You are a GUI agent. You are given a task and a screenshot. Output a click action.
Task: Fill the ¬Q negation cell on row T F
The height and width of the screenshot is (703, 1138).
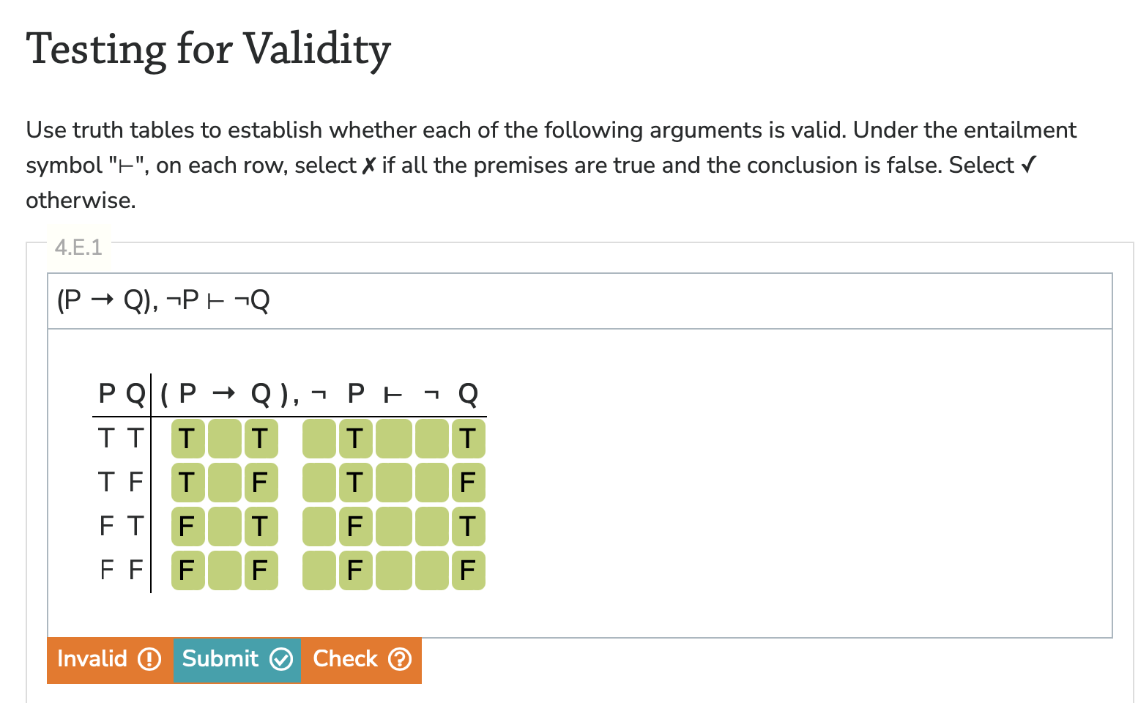430,483
